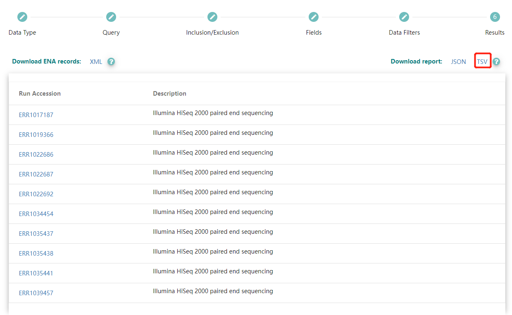This screenshot has width=512, height=315.
Task: Click the 'Download ENA records:' label
Action: point(47,61)
